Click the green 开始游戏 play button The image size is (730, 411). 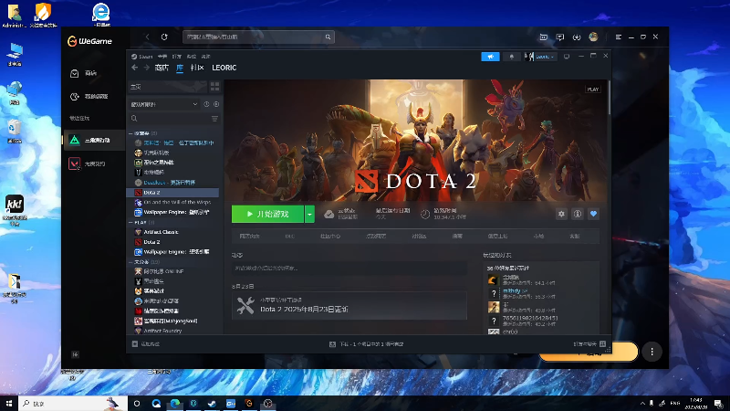tap(267, 215)
